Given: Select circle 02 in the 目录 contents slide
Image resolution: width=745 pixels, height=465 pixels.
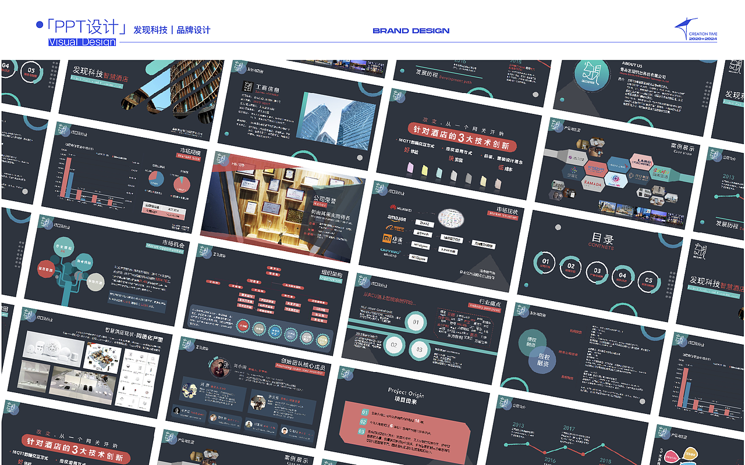Looking at the screenshot, I should (x=571, y=268).
